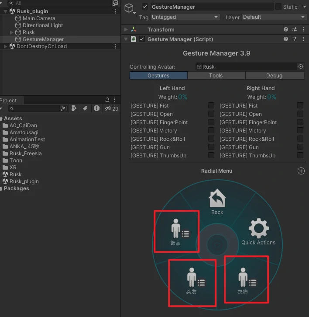The height and width of the screenshot is (317, 309).
Task: Click the search by label tag icon
Action: coord(86,108)
